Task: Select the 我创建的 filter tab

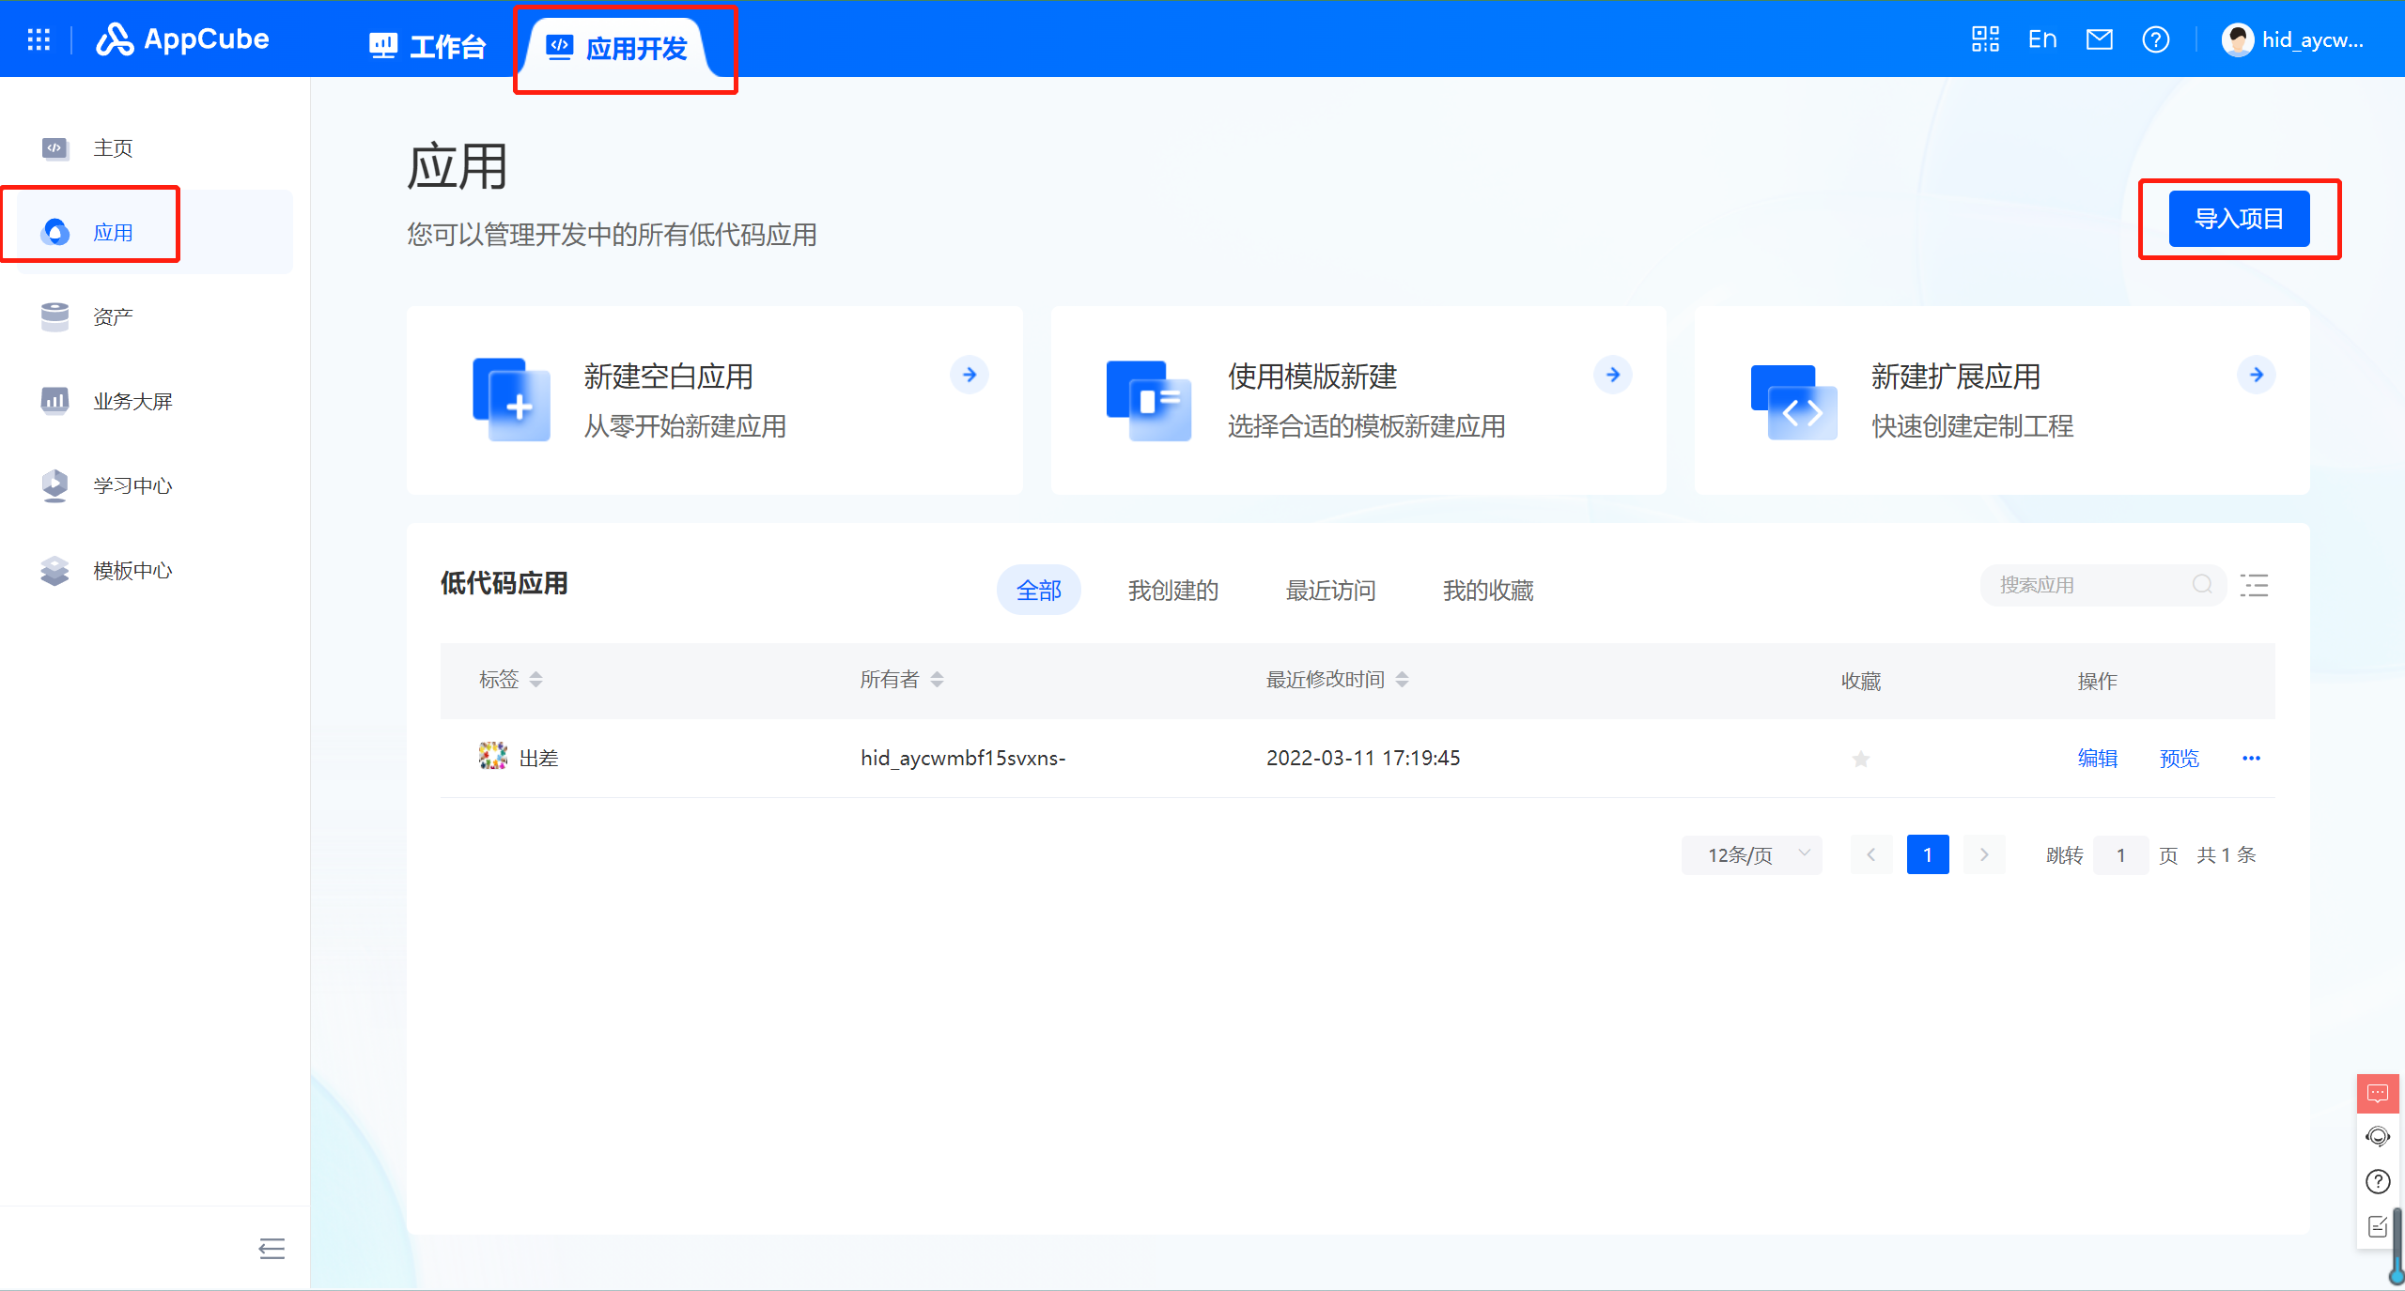Action: tap(1172, 590)
